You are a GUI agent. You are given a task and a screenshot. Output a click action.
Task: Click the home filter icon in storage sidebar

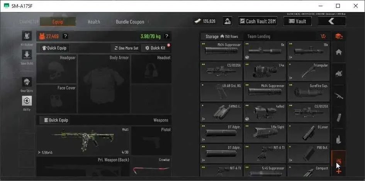click(339, 52)
